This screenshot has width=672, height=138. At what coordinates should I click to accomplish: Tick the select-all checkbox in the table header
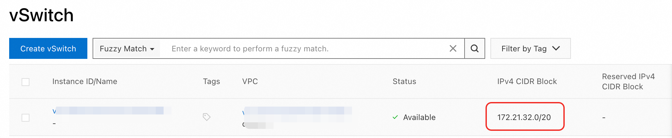pyautogui.click(x=26, y=82)
